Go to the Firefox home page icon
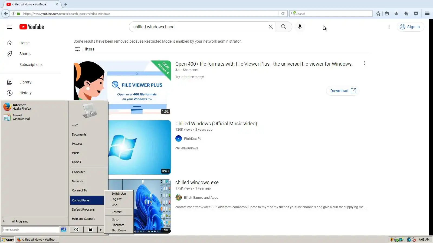This screenshot has width=433, height=243. [406, 13]
